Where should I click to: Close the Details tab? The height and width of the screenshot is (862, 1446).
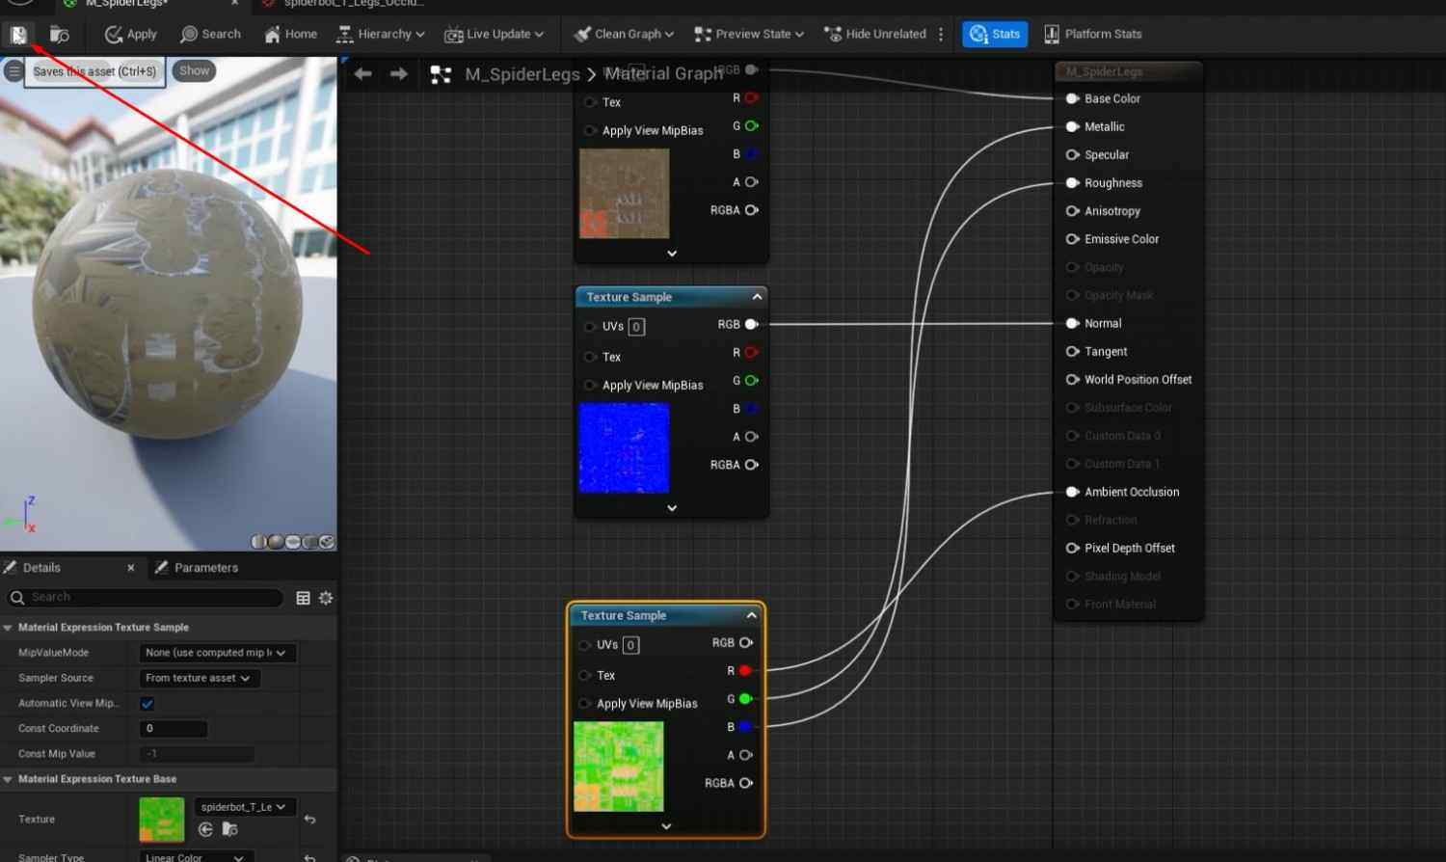(131, 568)
